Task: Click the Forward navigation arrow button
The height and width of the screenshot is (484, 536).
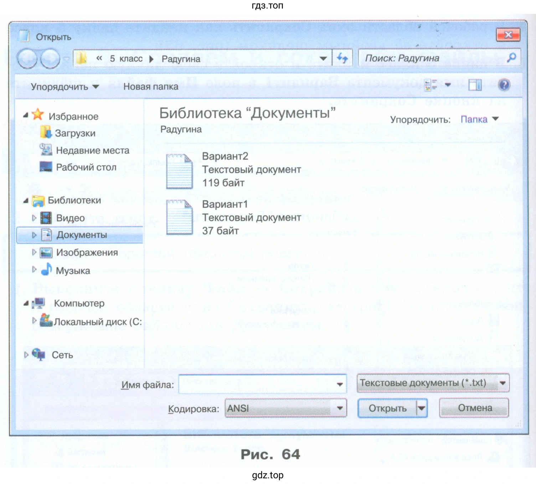Action: point(50,58)
